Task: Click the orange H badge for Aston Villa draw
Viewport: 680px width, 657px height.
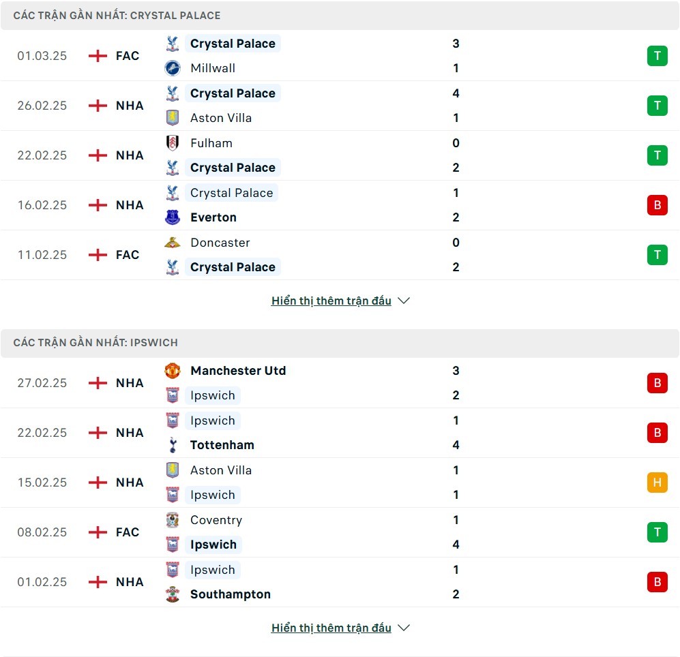Action: tap(657, 483)
